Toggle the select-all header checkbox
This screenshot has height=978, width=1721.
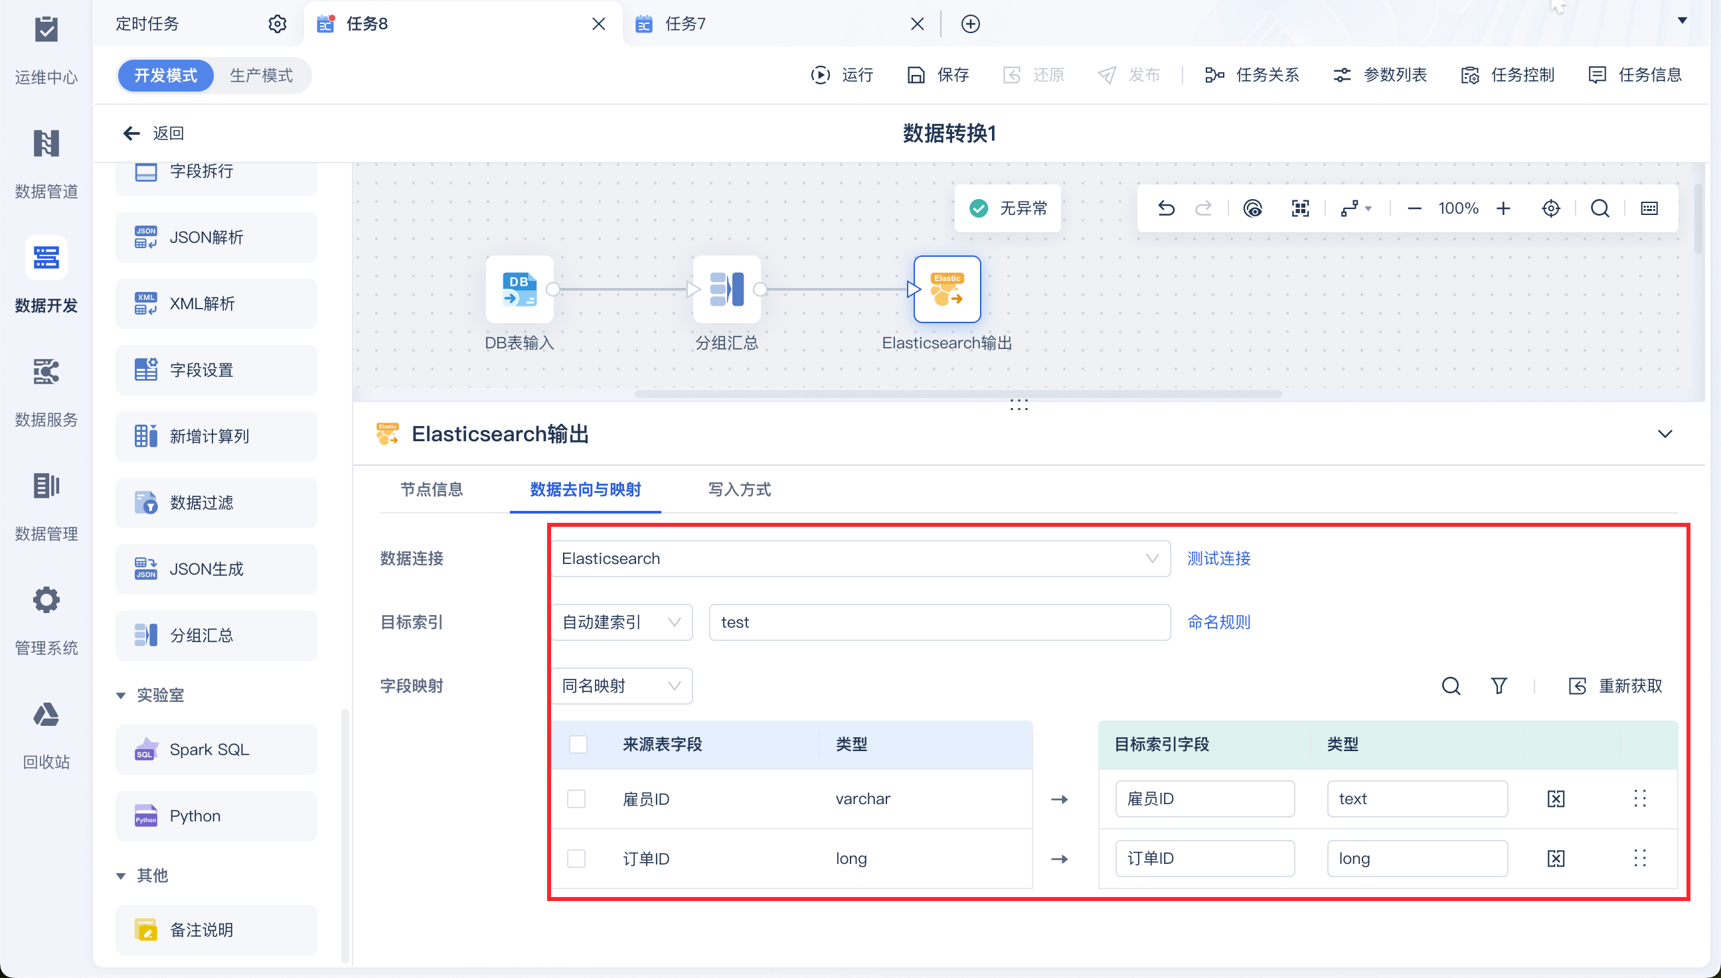578,744
